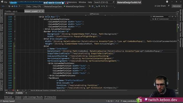Open the Server Explorer side panel

(x=2, y=16)
